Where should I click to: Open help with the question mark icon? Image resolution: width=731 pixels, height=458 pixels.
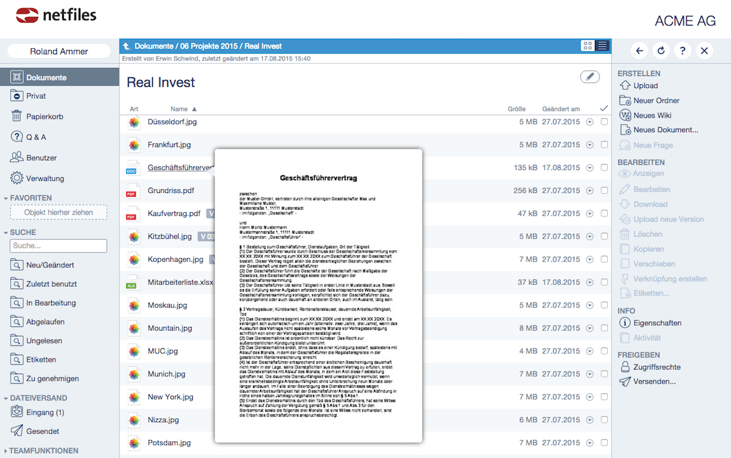[x=683, y=51]
